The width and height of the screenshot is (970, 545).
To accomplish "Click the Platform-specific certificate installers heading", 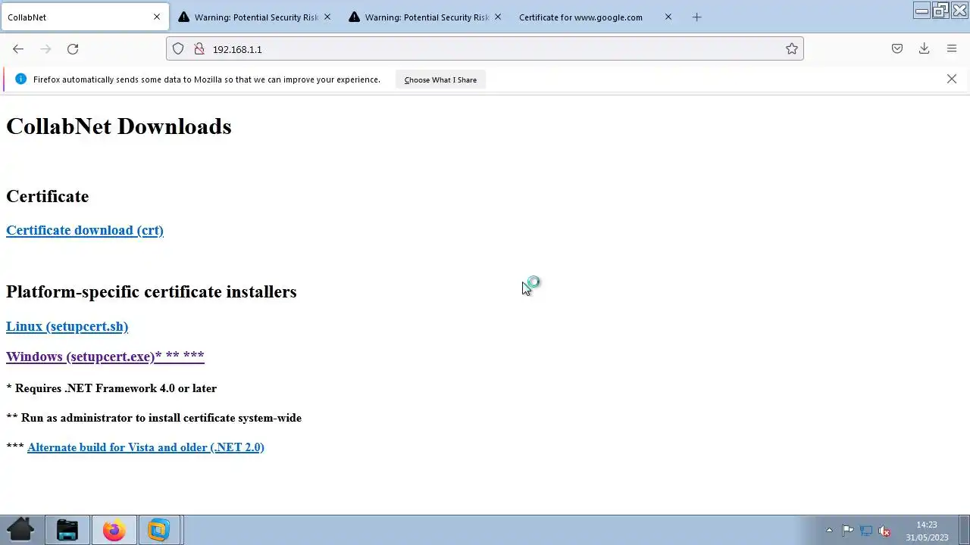I will point(152,291).
